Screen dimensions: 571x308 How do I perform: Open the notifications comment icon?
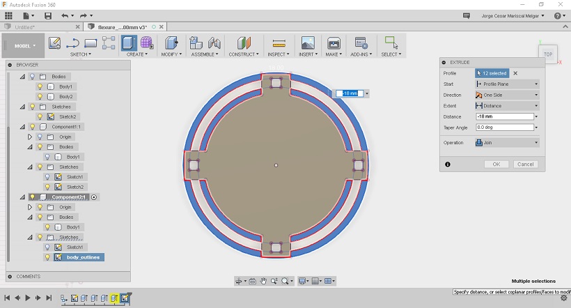[x=466, y=15]
